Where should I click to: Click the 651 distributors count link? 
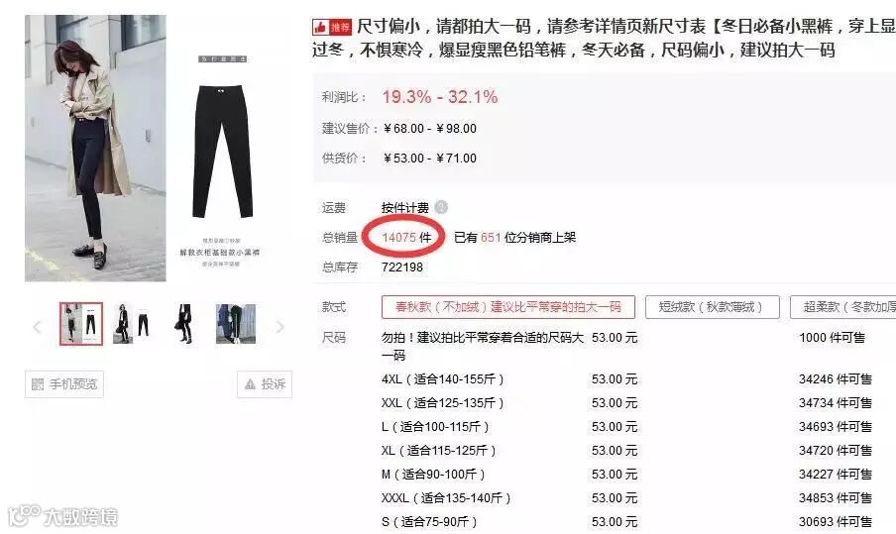pos(491,237)
